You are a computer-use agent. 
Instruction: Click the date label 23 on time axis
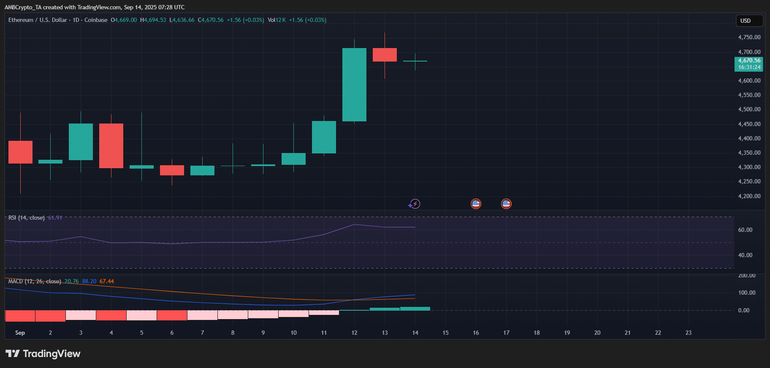(688, 333)
